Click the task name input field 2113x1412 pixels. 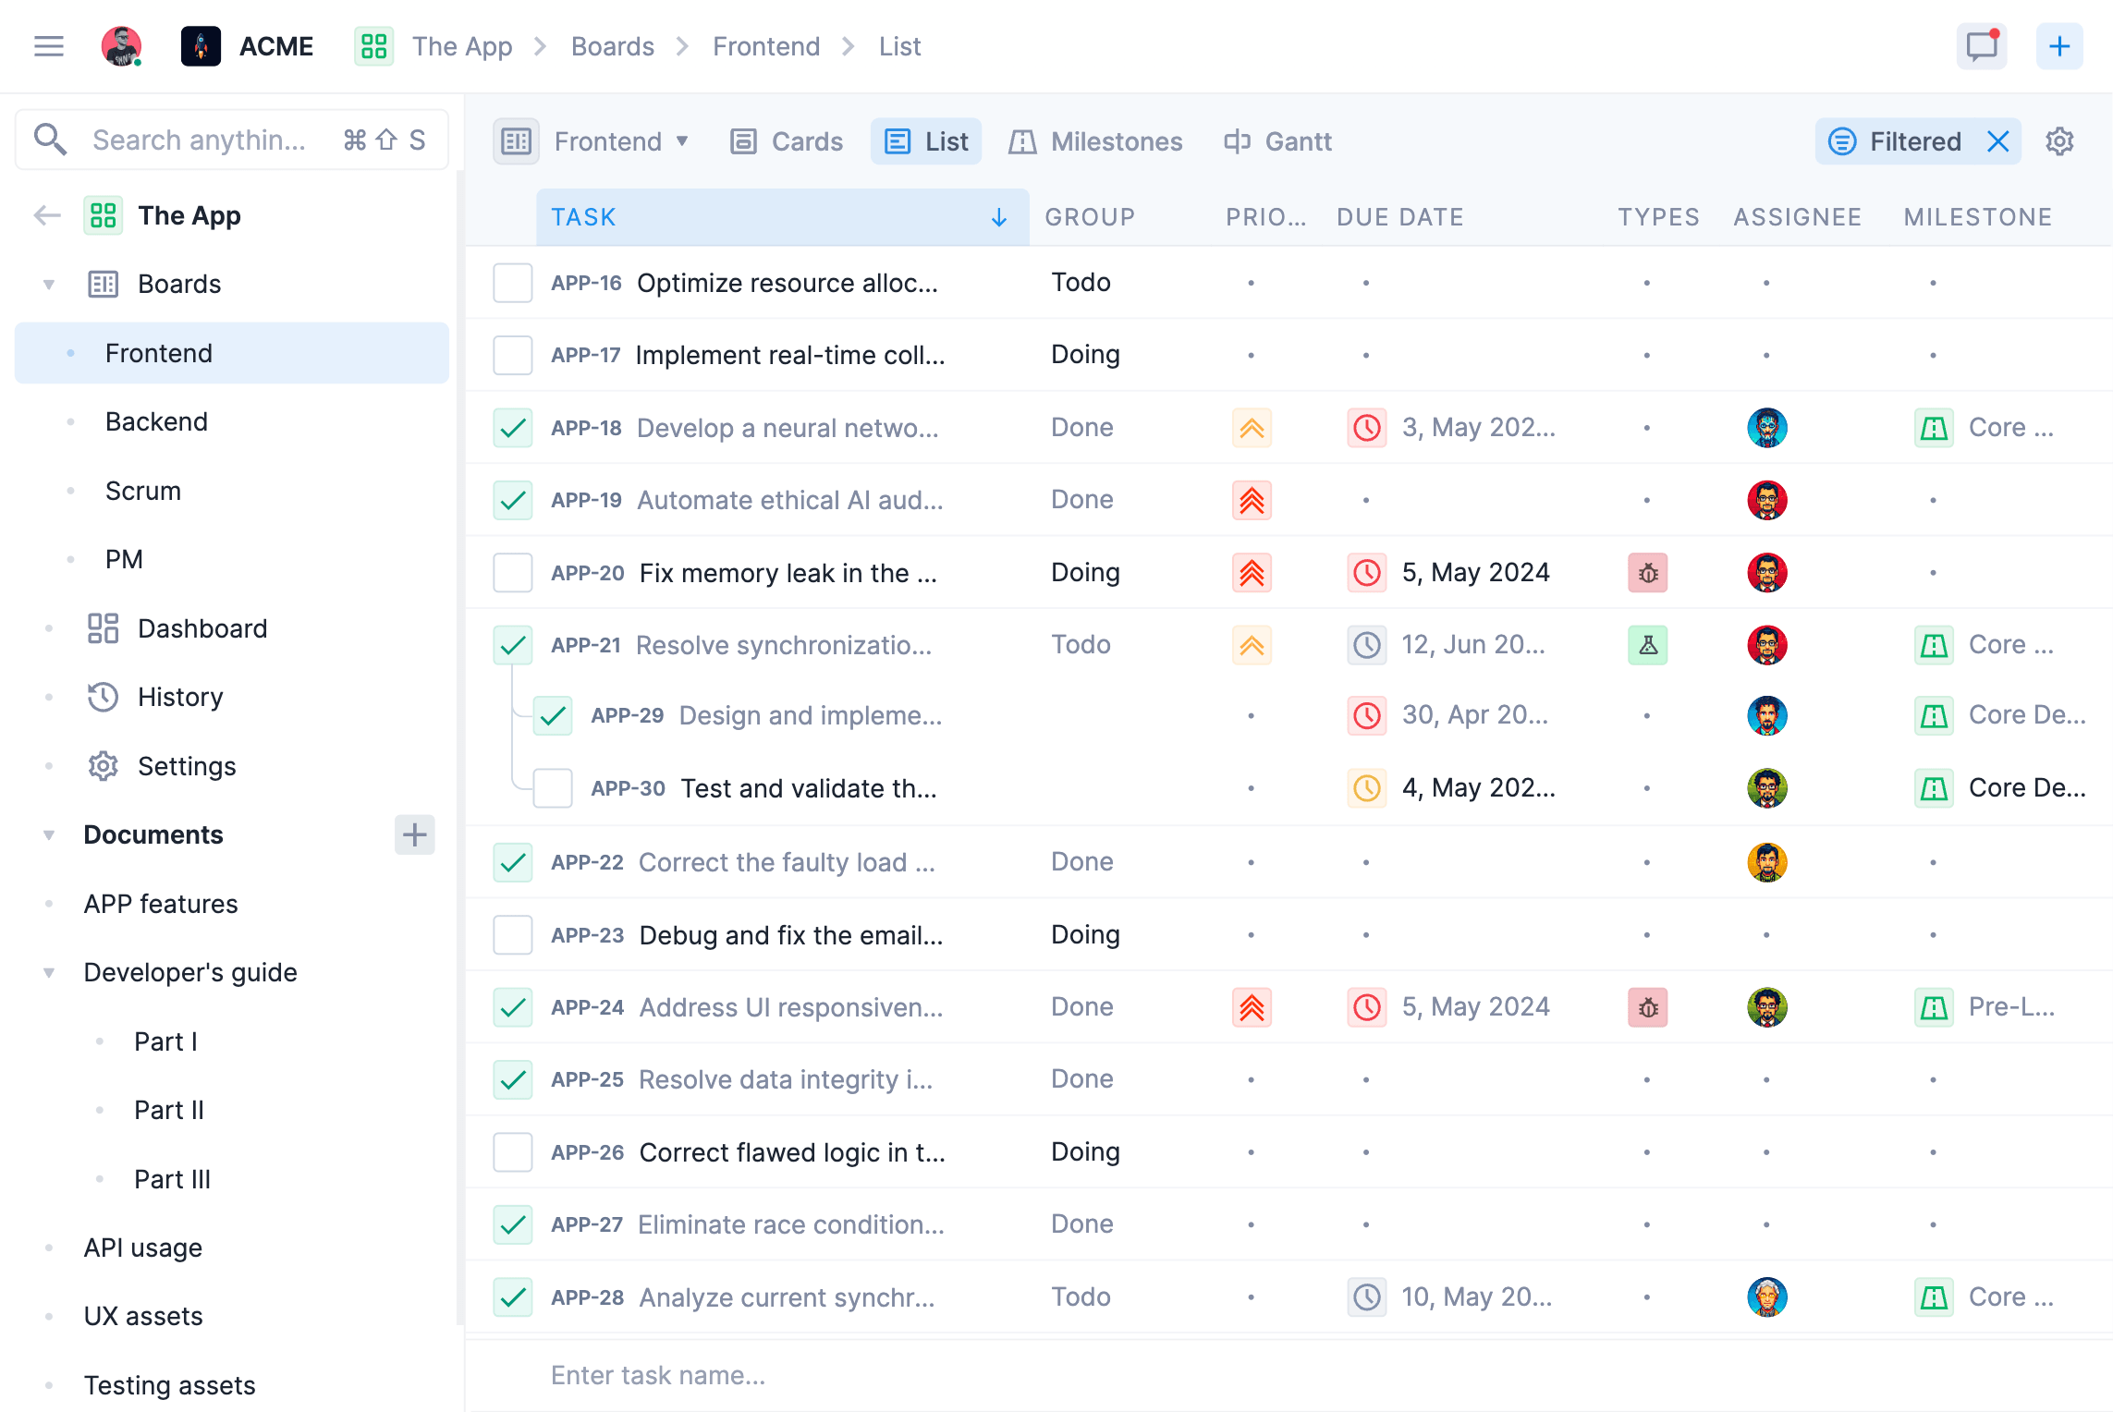coord(658,1375)
